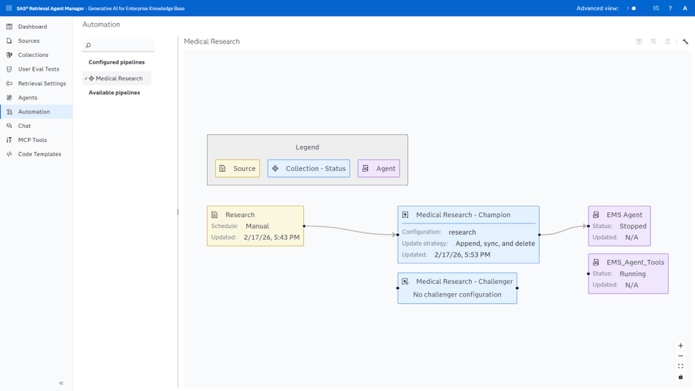Zoom out on the pipeline canvas
Image resolution: width=695 pixels, height=391 pixels.
click(x=680, y=356)
